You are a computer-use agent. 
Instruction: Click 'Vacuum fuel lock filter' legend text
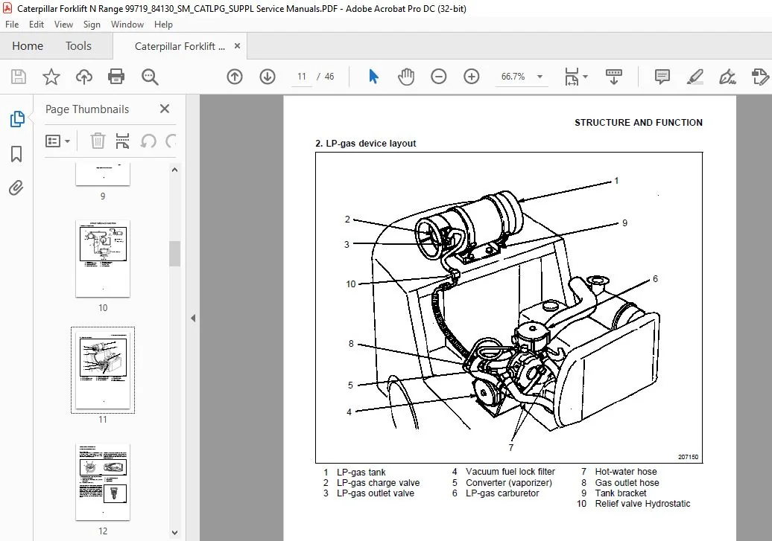pyautogui.click(x=510, y=471)
